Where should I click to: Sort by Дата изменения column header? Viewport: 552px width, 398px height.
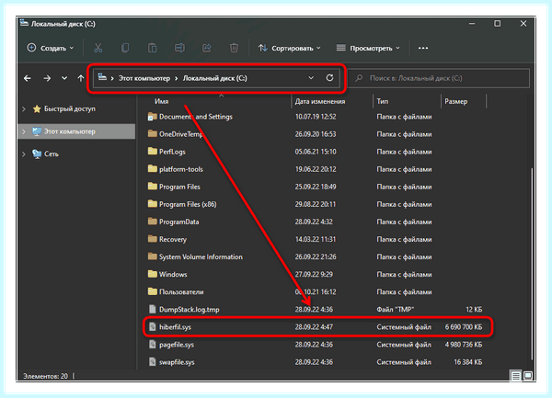(x=320, y=101)
